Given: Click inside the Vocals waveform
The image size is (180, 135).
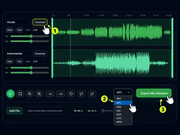Looking at the screenshot, I should (112, 32).
